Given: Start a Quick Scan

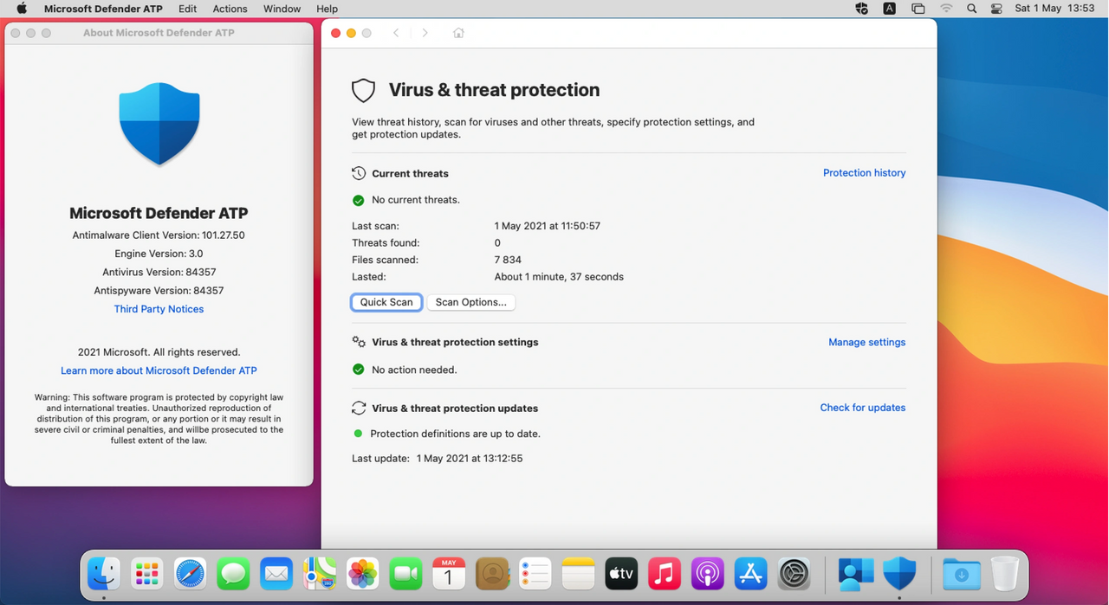Looking at the screenshot, I should tap(386, 302).
